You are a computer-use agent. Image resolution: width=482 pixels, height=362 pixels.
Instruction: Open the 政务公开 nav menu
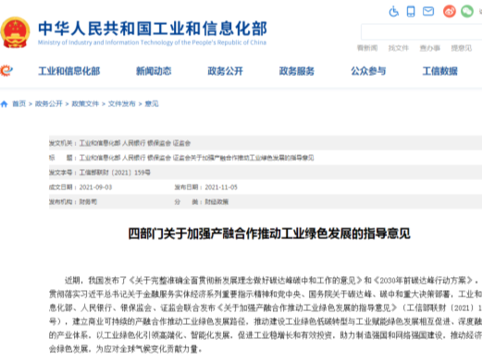pyautogui.click(x=225, y=71)
